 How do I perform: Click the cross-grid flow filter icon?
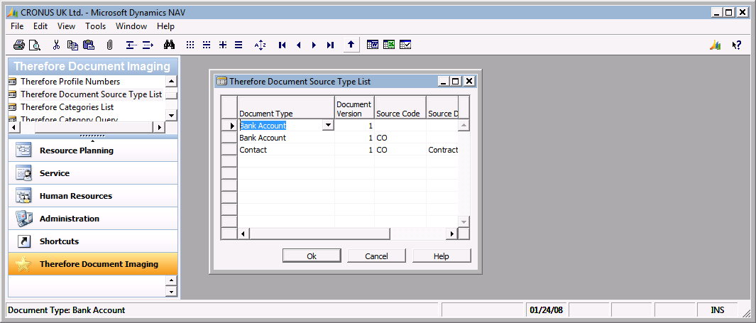point(222,45)
